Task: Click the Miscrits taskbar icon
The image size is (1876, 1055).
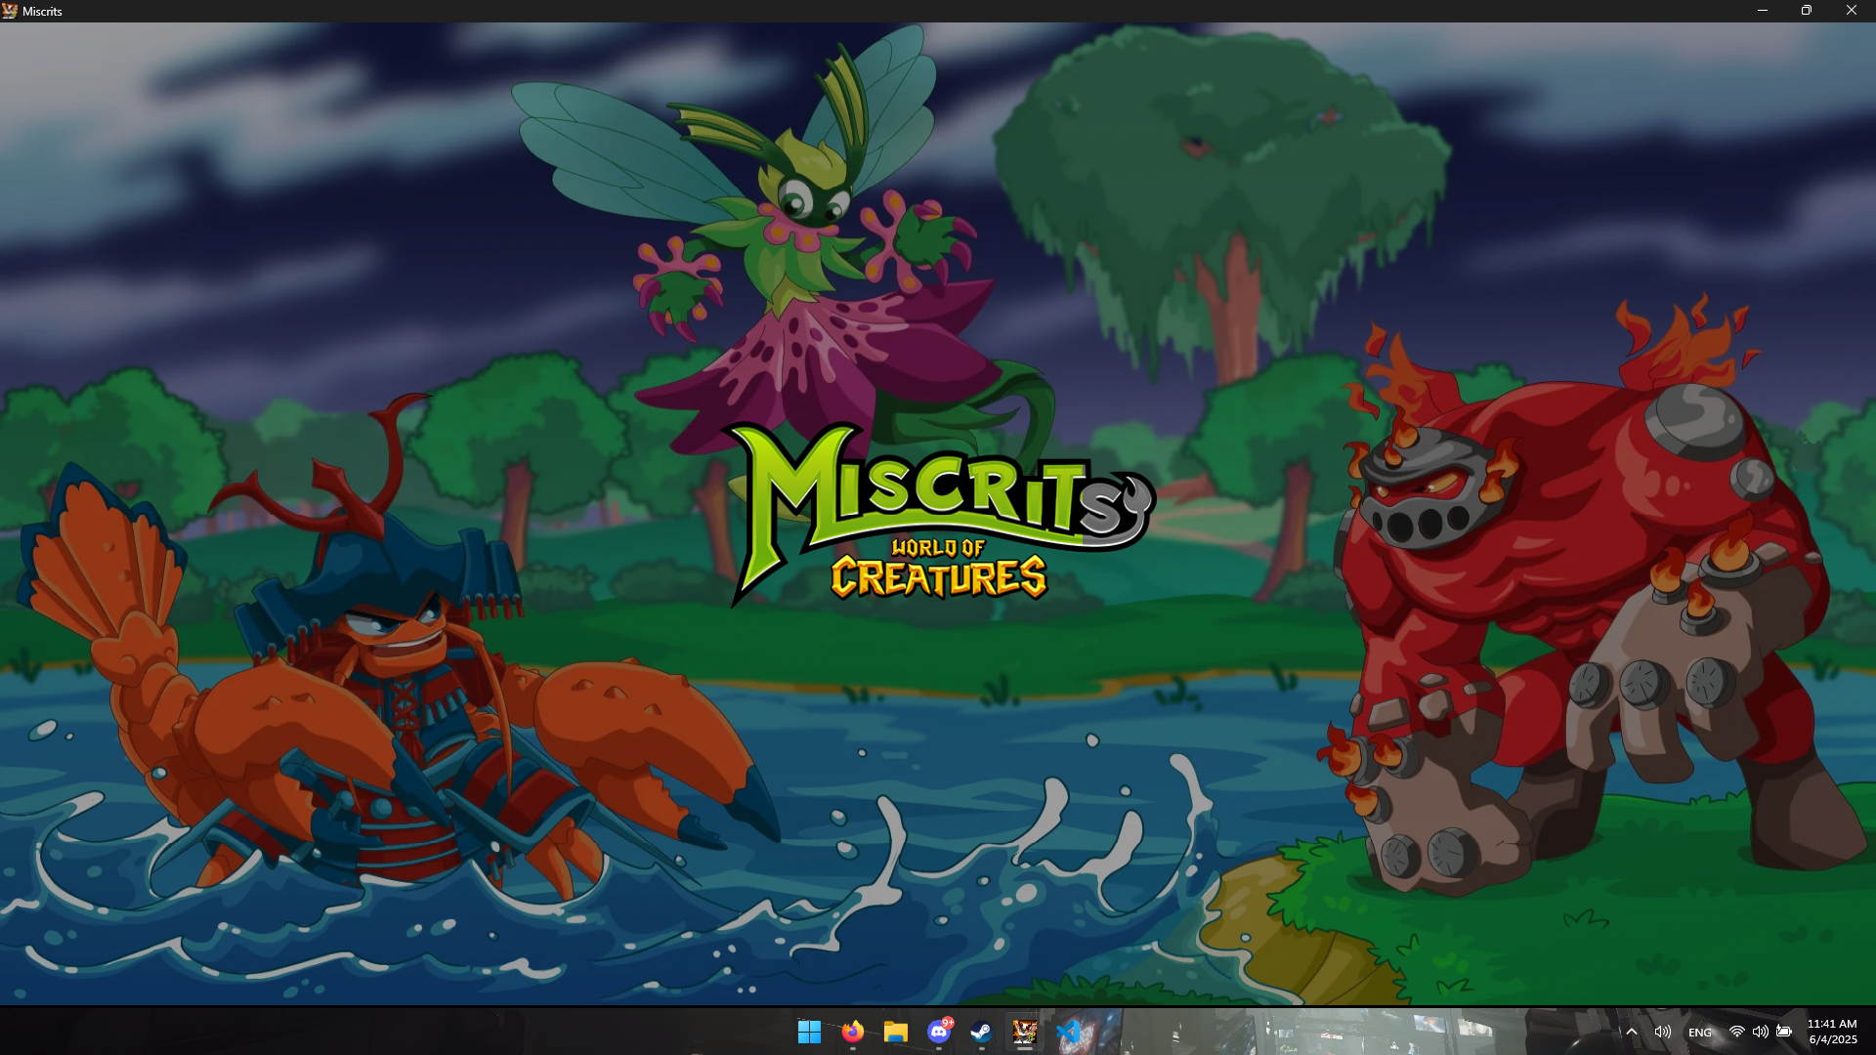Action: pyautogui.click(x=1024, y=1032)
